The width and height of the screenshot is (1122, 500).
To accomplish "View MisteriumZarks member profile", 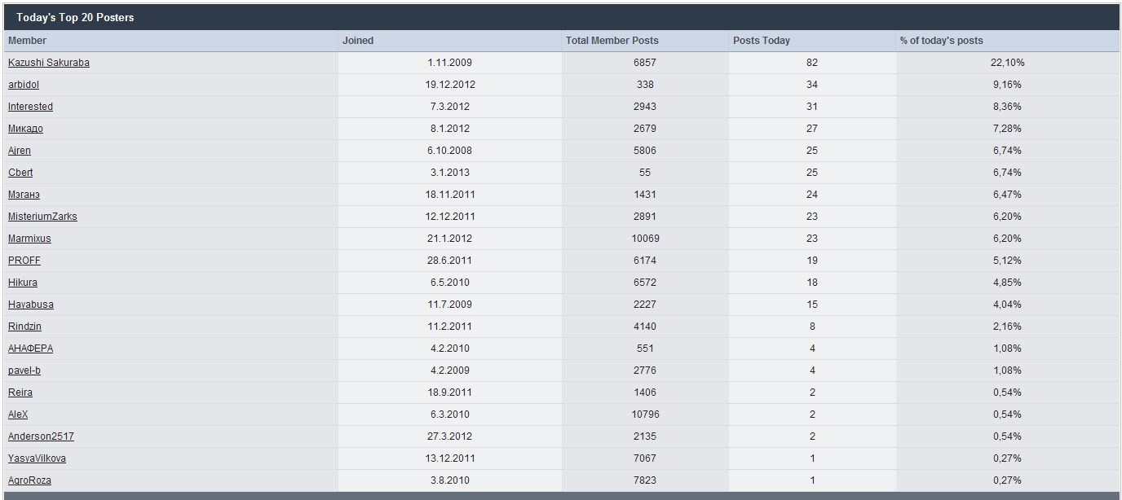I will [42, 217].
